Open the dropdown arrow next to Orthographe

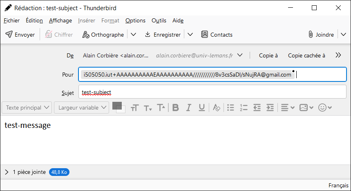tap(134, 35)
